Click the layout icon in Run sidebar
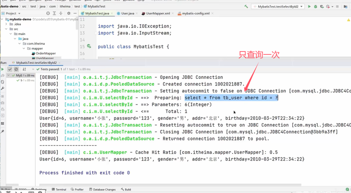This screenshot has width=351, height=193. [x=3, y=124]
